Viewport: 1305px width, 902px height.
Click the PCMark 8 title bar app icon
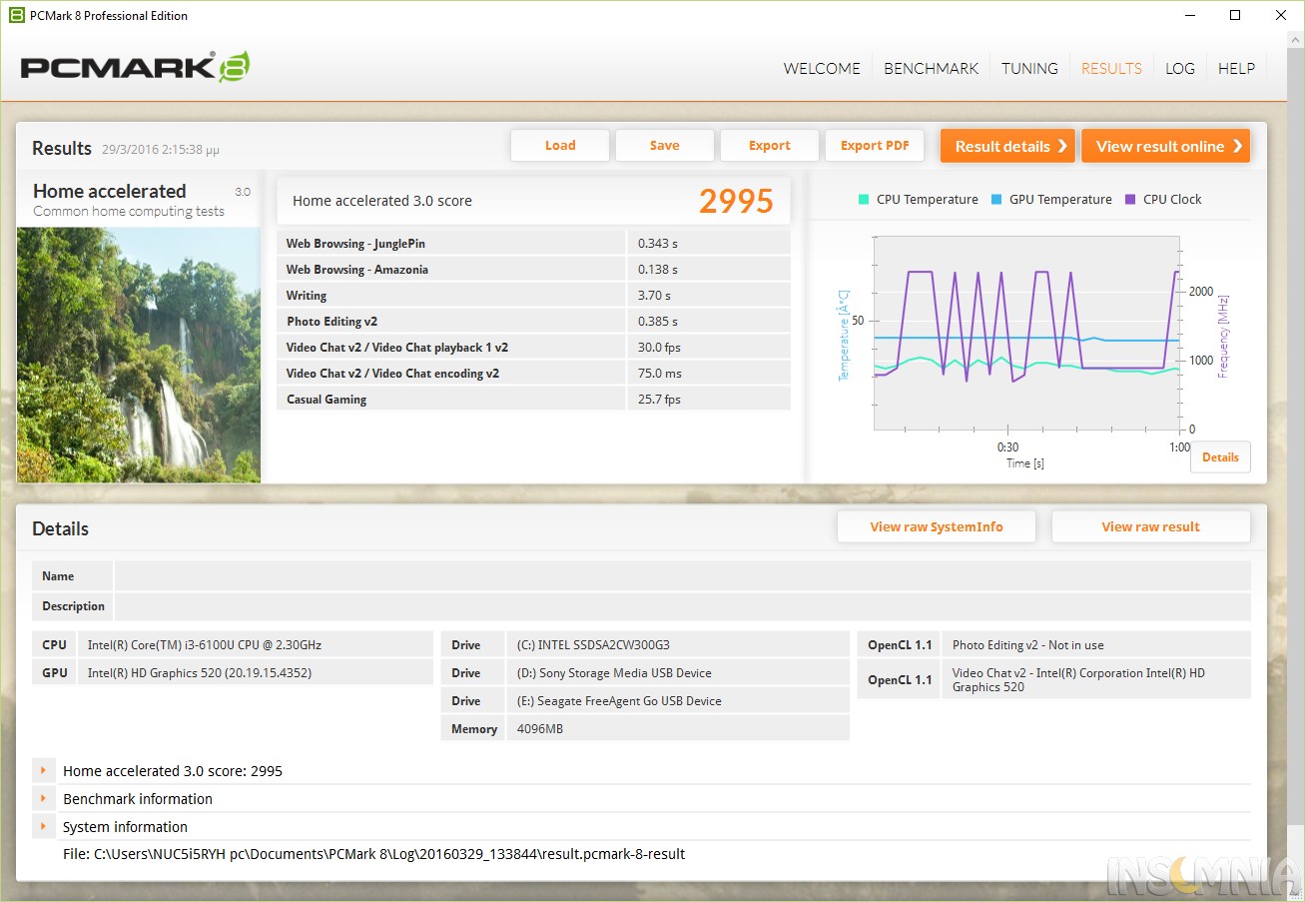click(x=16, y=15)
